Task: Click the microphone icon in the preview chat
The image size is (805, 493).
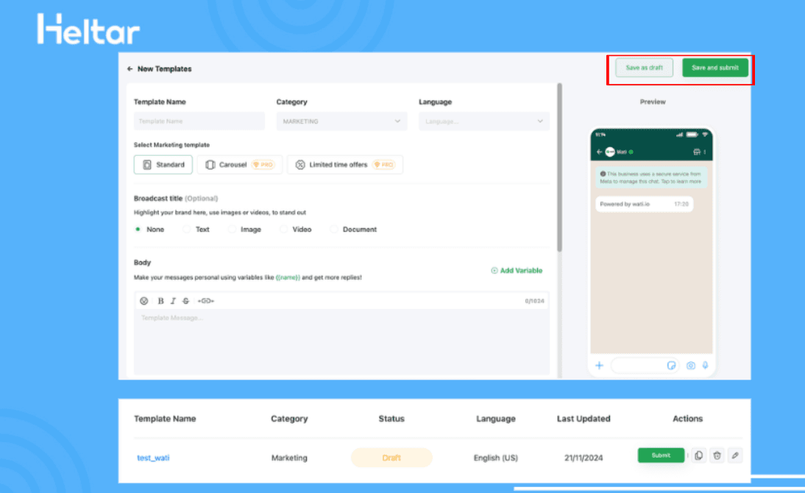Action: pyautogui.click(x=705, y=366)
